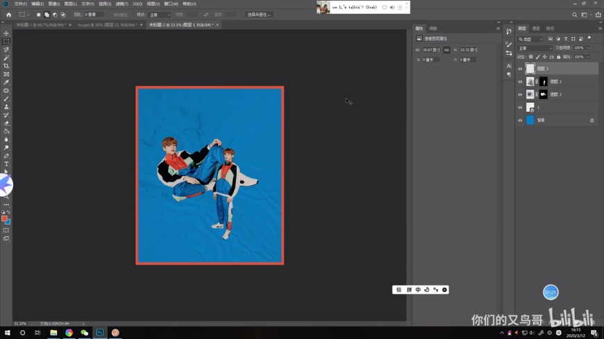Toggle lock image pixels brush icon
The height and width of the screenshot is (339, 604).
tap(538, 57)
